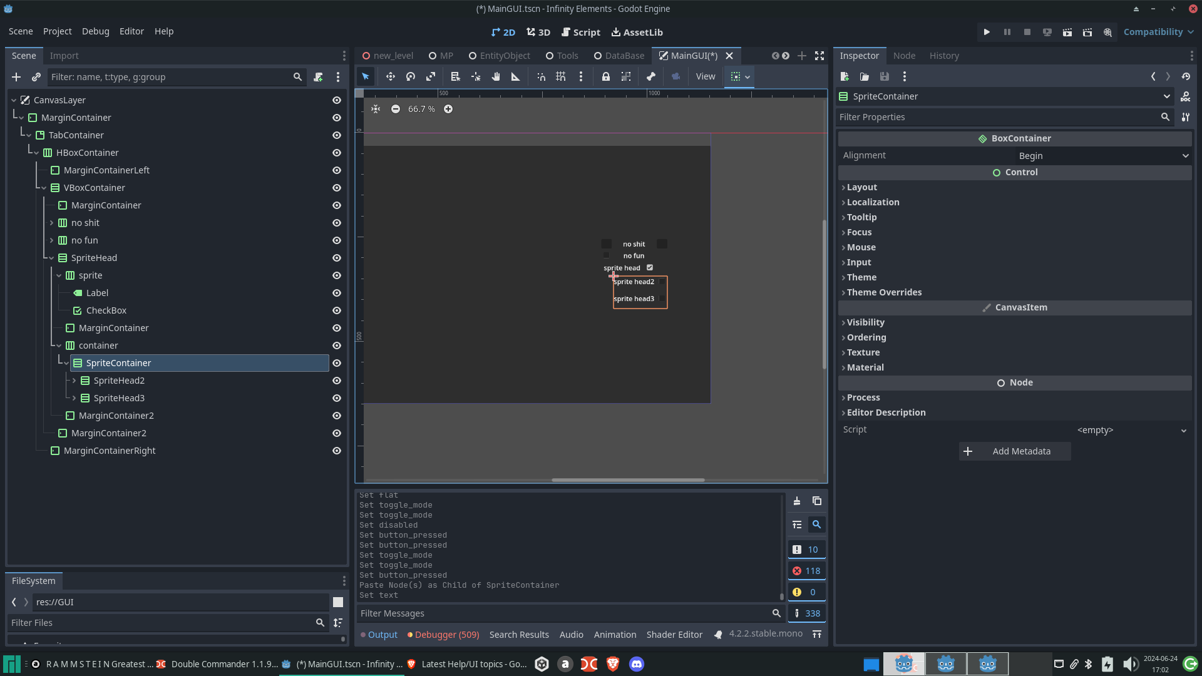Open the bone options skeleton icon
This screenshot has height=676, width=1202.
pyautogui.click(x=651, y=76)
